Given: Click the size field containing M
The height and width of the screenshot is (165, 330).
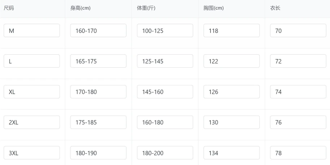Looking at the screenshot, I should coord(32,31).
